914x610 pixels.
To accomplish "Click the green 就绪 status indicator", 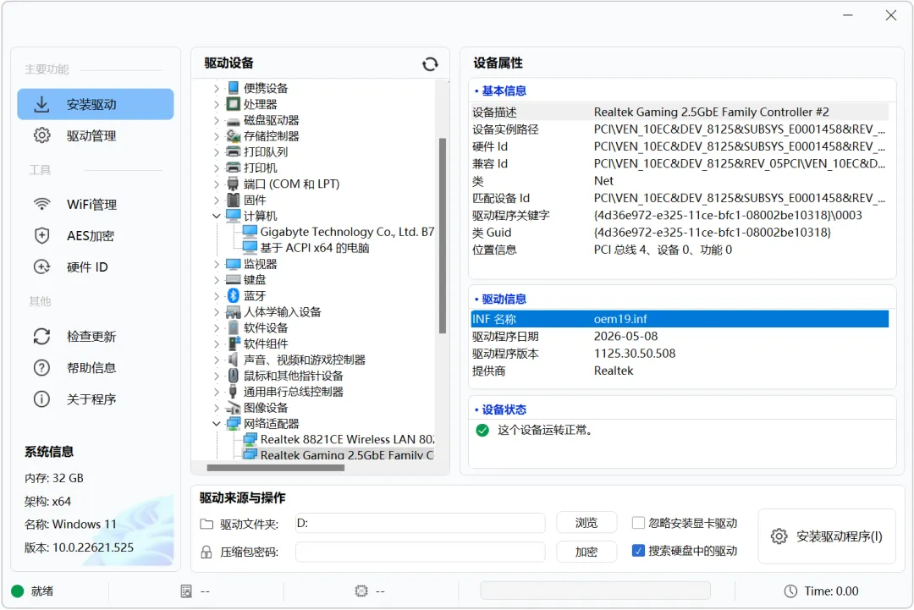I will click(x=18, y=591).
